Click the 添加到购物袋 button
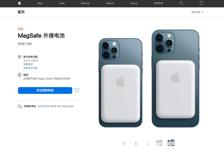The width and height of the screenshot is (224, 158). [45, 90]
